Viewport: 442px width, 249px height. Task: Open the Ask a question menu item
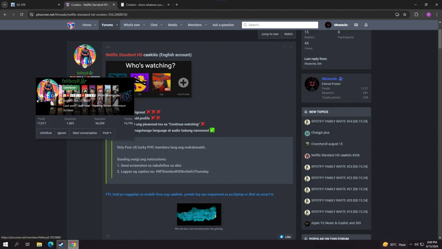click(223, 25)
